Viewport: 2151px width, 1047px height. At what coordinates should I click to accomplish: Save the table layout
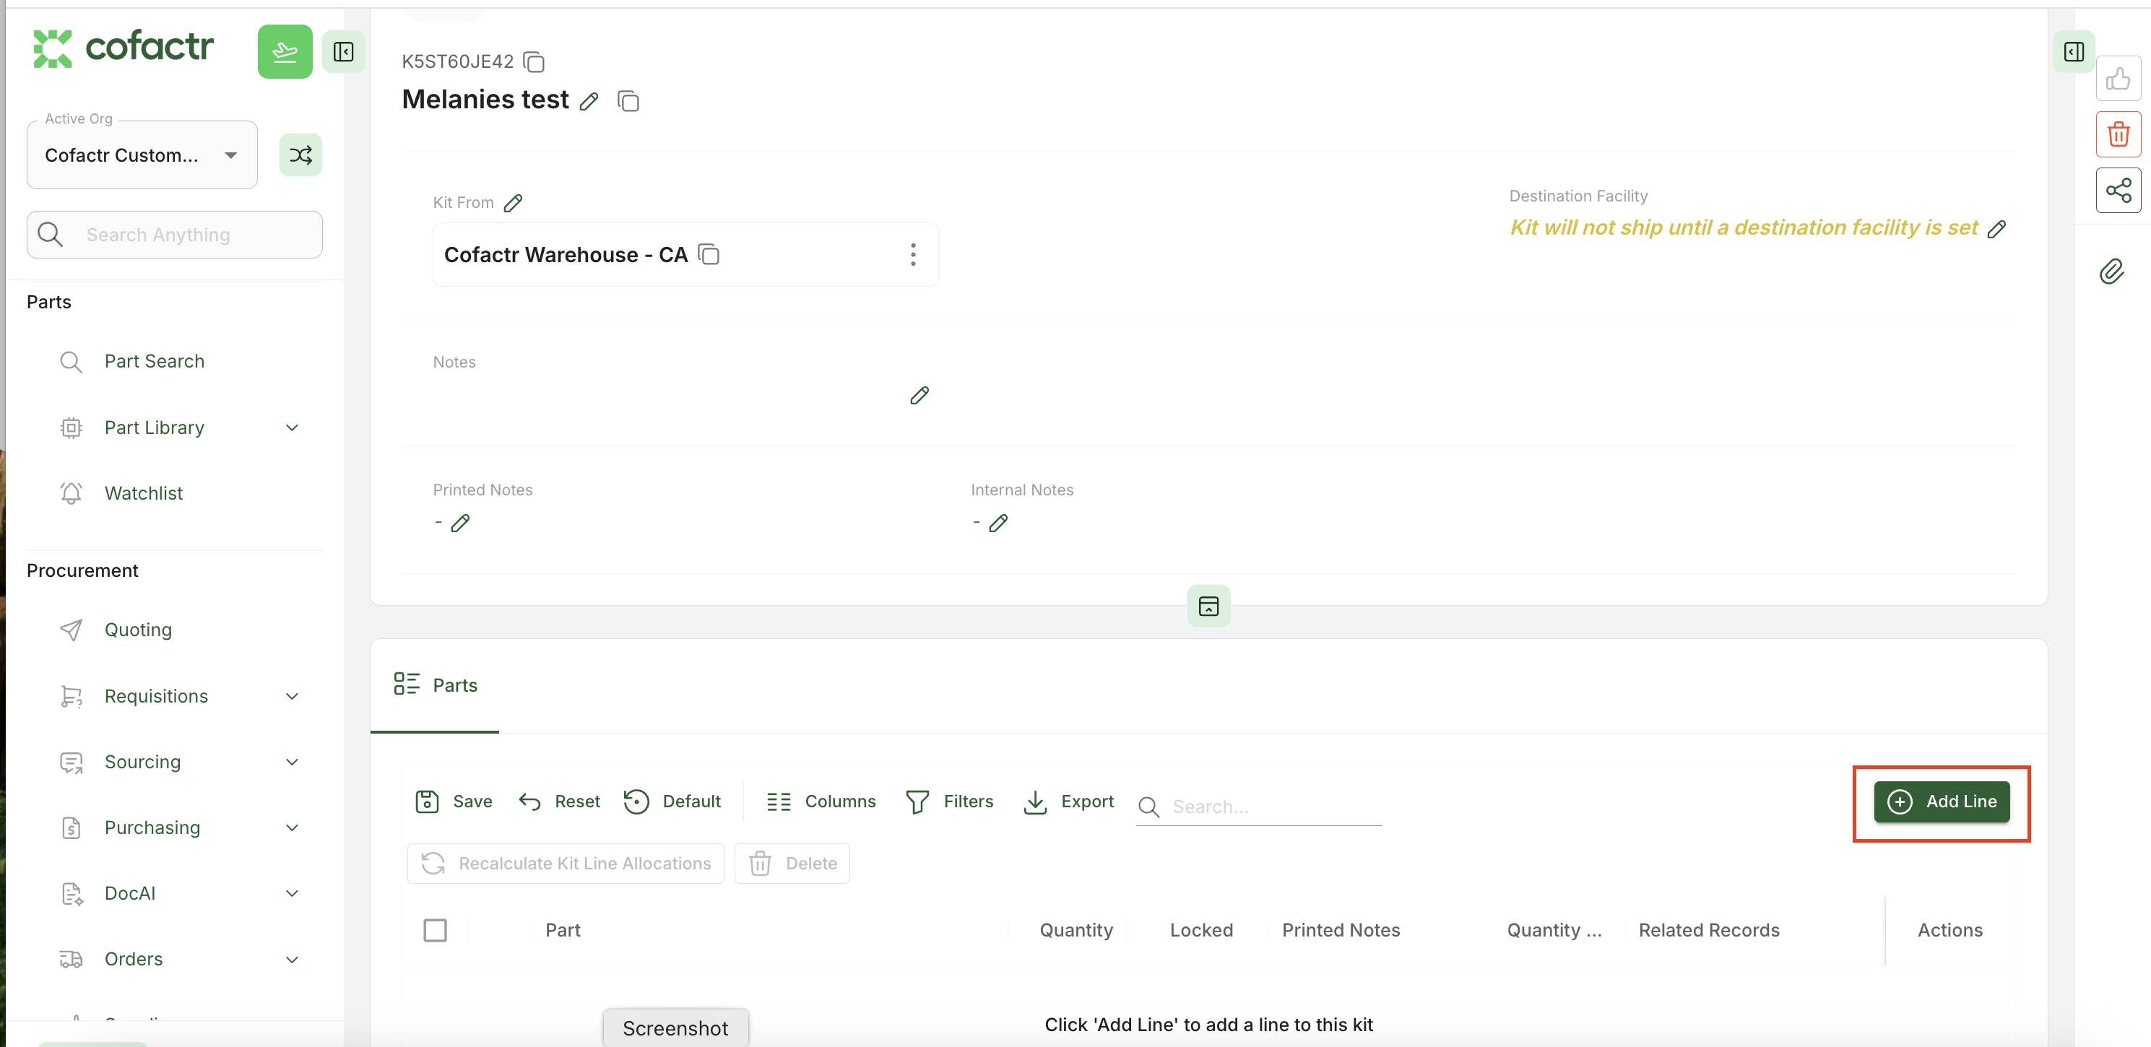point(454,802)
